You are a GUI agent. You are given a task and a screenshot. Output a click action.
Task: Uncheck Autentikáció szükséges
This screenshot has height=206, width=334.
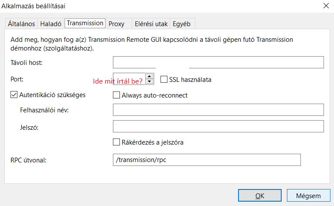14,95
